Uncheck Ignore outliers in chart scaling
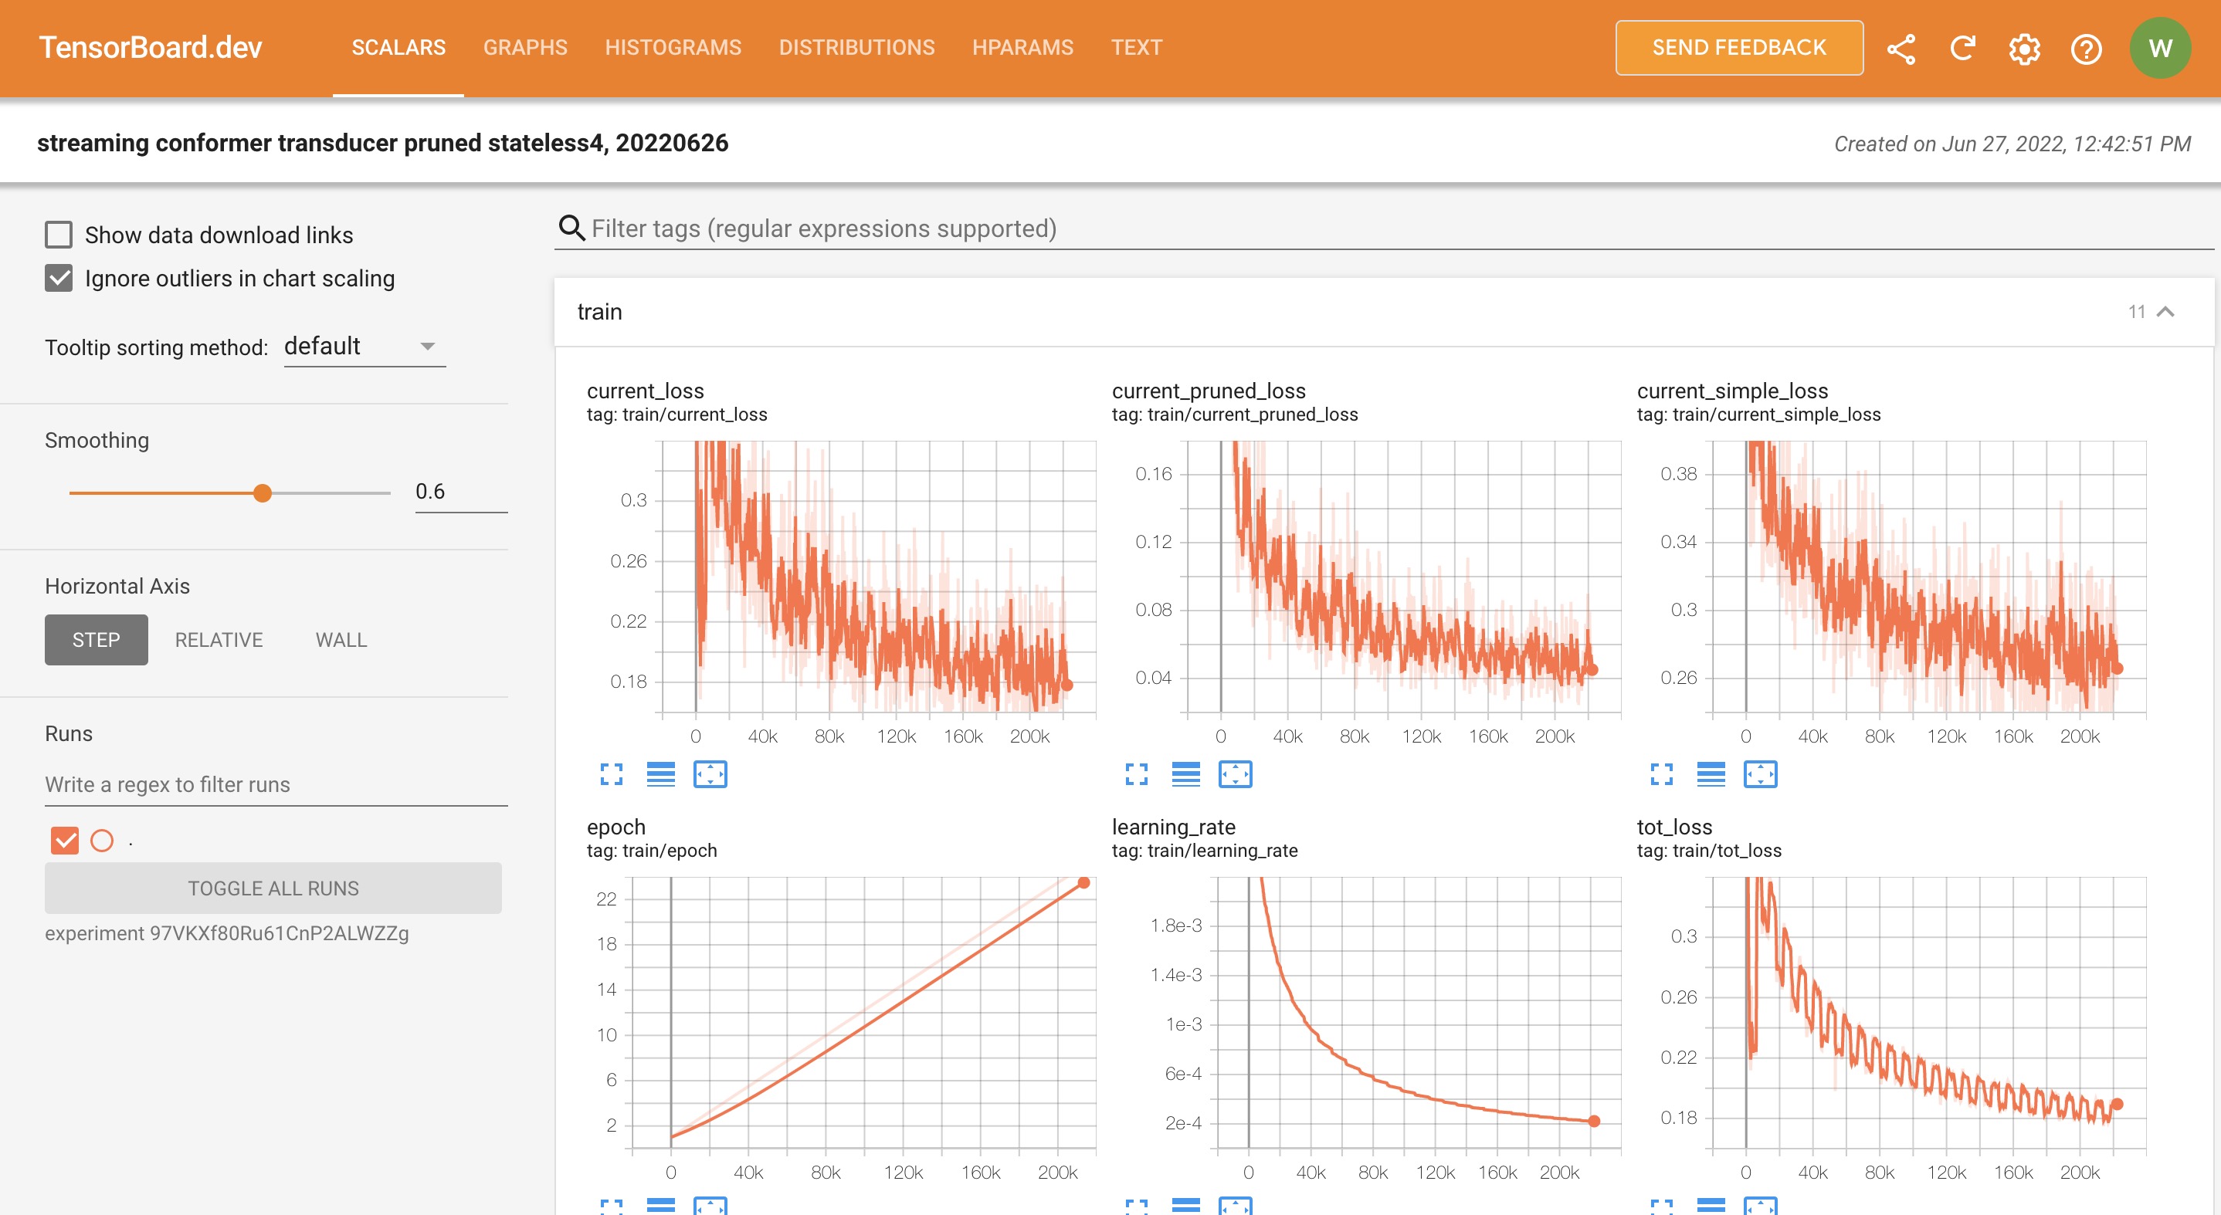Screen dimensions: 2221x1215 (58, 277)
